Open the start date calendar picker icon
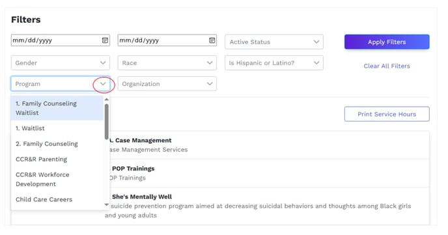Image resolution: width=448 pixels, height=235 pixels. [105, 40]
